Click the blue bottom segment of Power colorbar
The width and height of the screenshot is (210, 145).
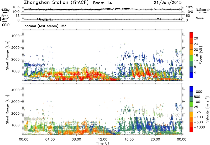(x=191, y=75)
